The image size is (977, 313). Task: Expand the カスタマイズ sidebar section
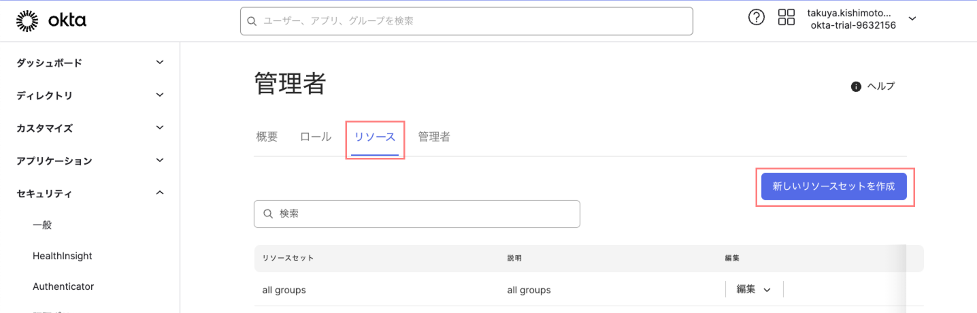(x=160, y=128)
